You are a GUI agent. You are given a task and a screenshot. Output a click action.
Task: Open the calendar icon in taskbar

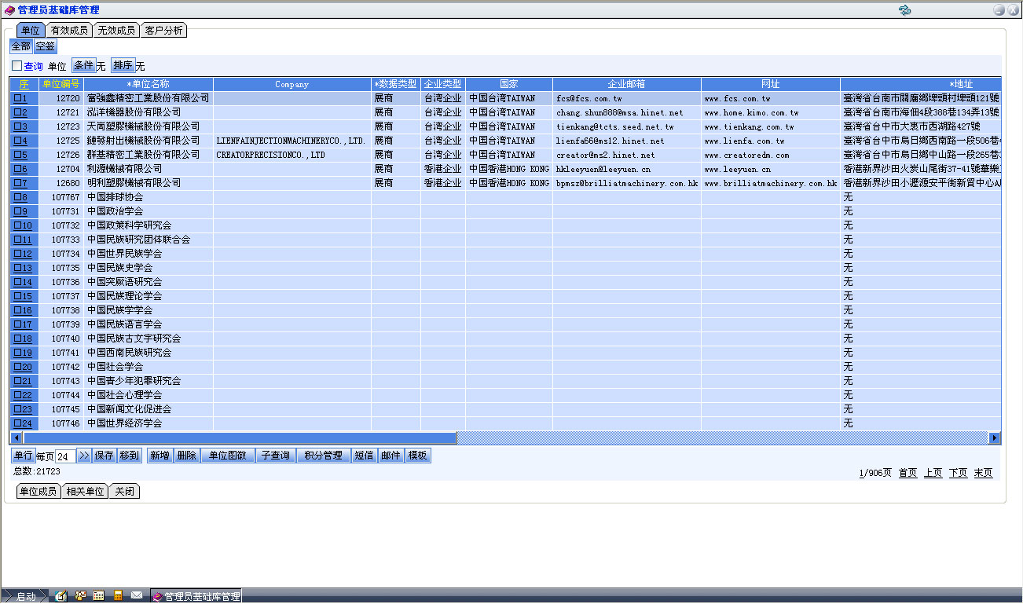pyautogui.click(x=99, y=596)
